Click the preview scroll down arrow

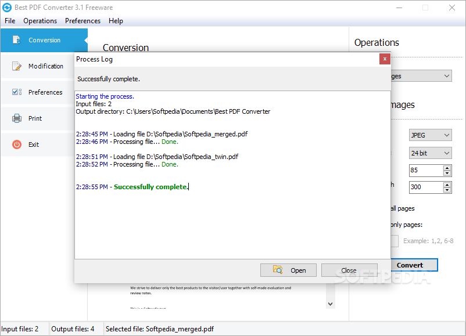coord(330,304)
